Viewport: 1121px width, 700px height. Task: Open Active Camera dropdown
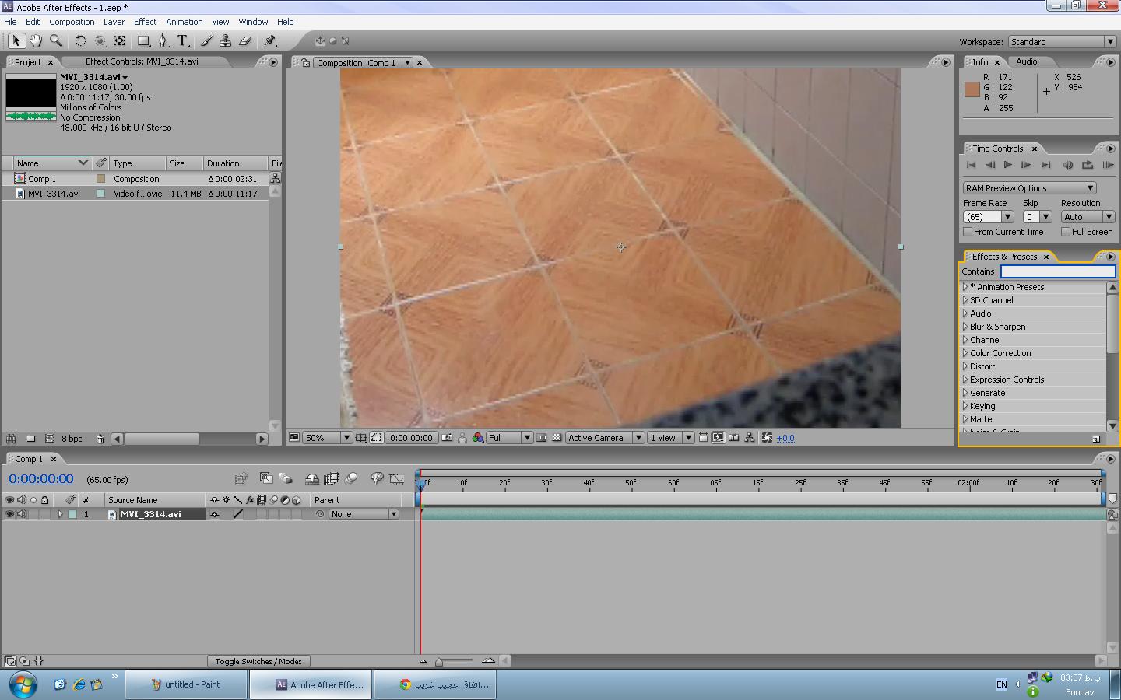(605, 438)
